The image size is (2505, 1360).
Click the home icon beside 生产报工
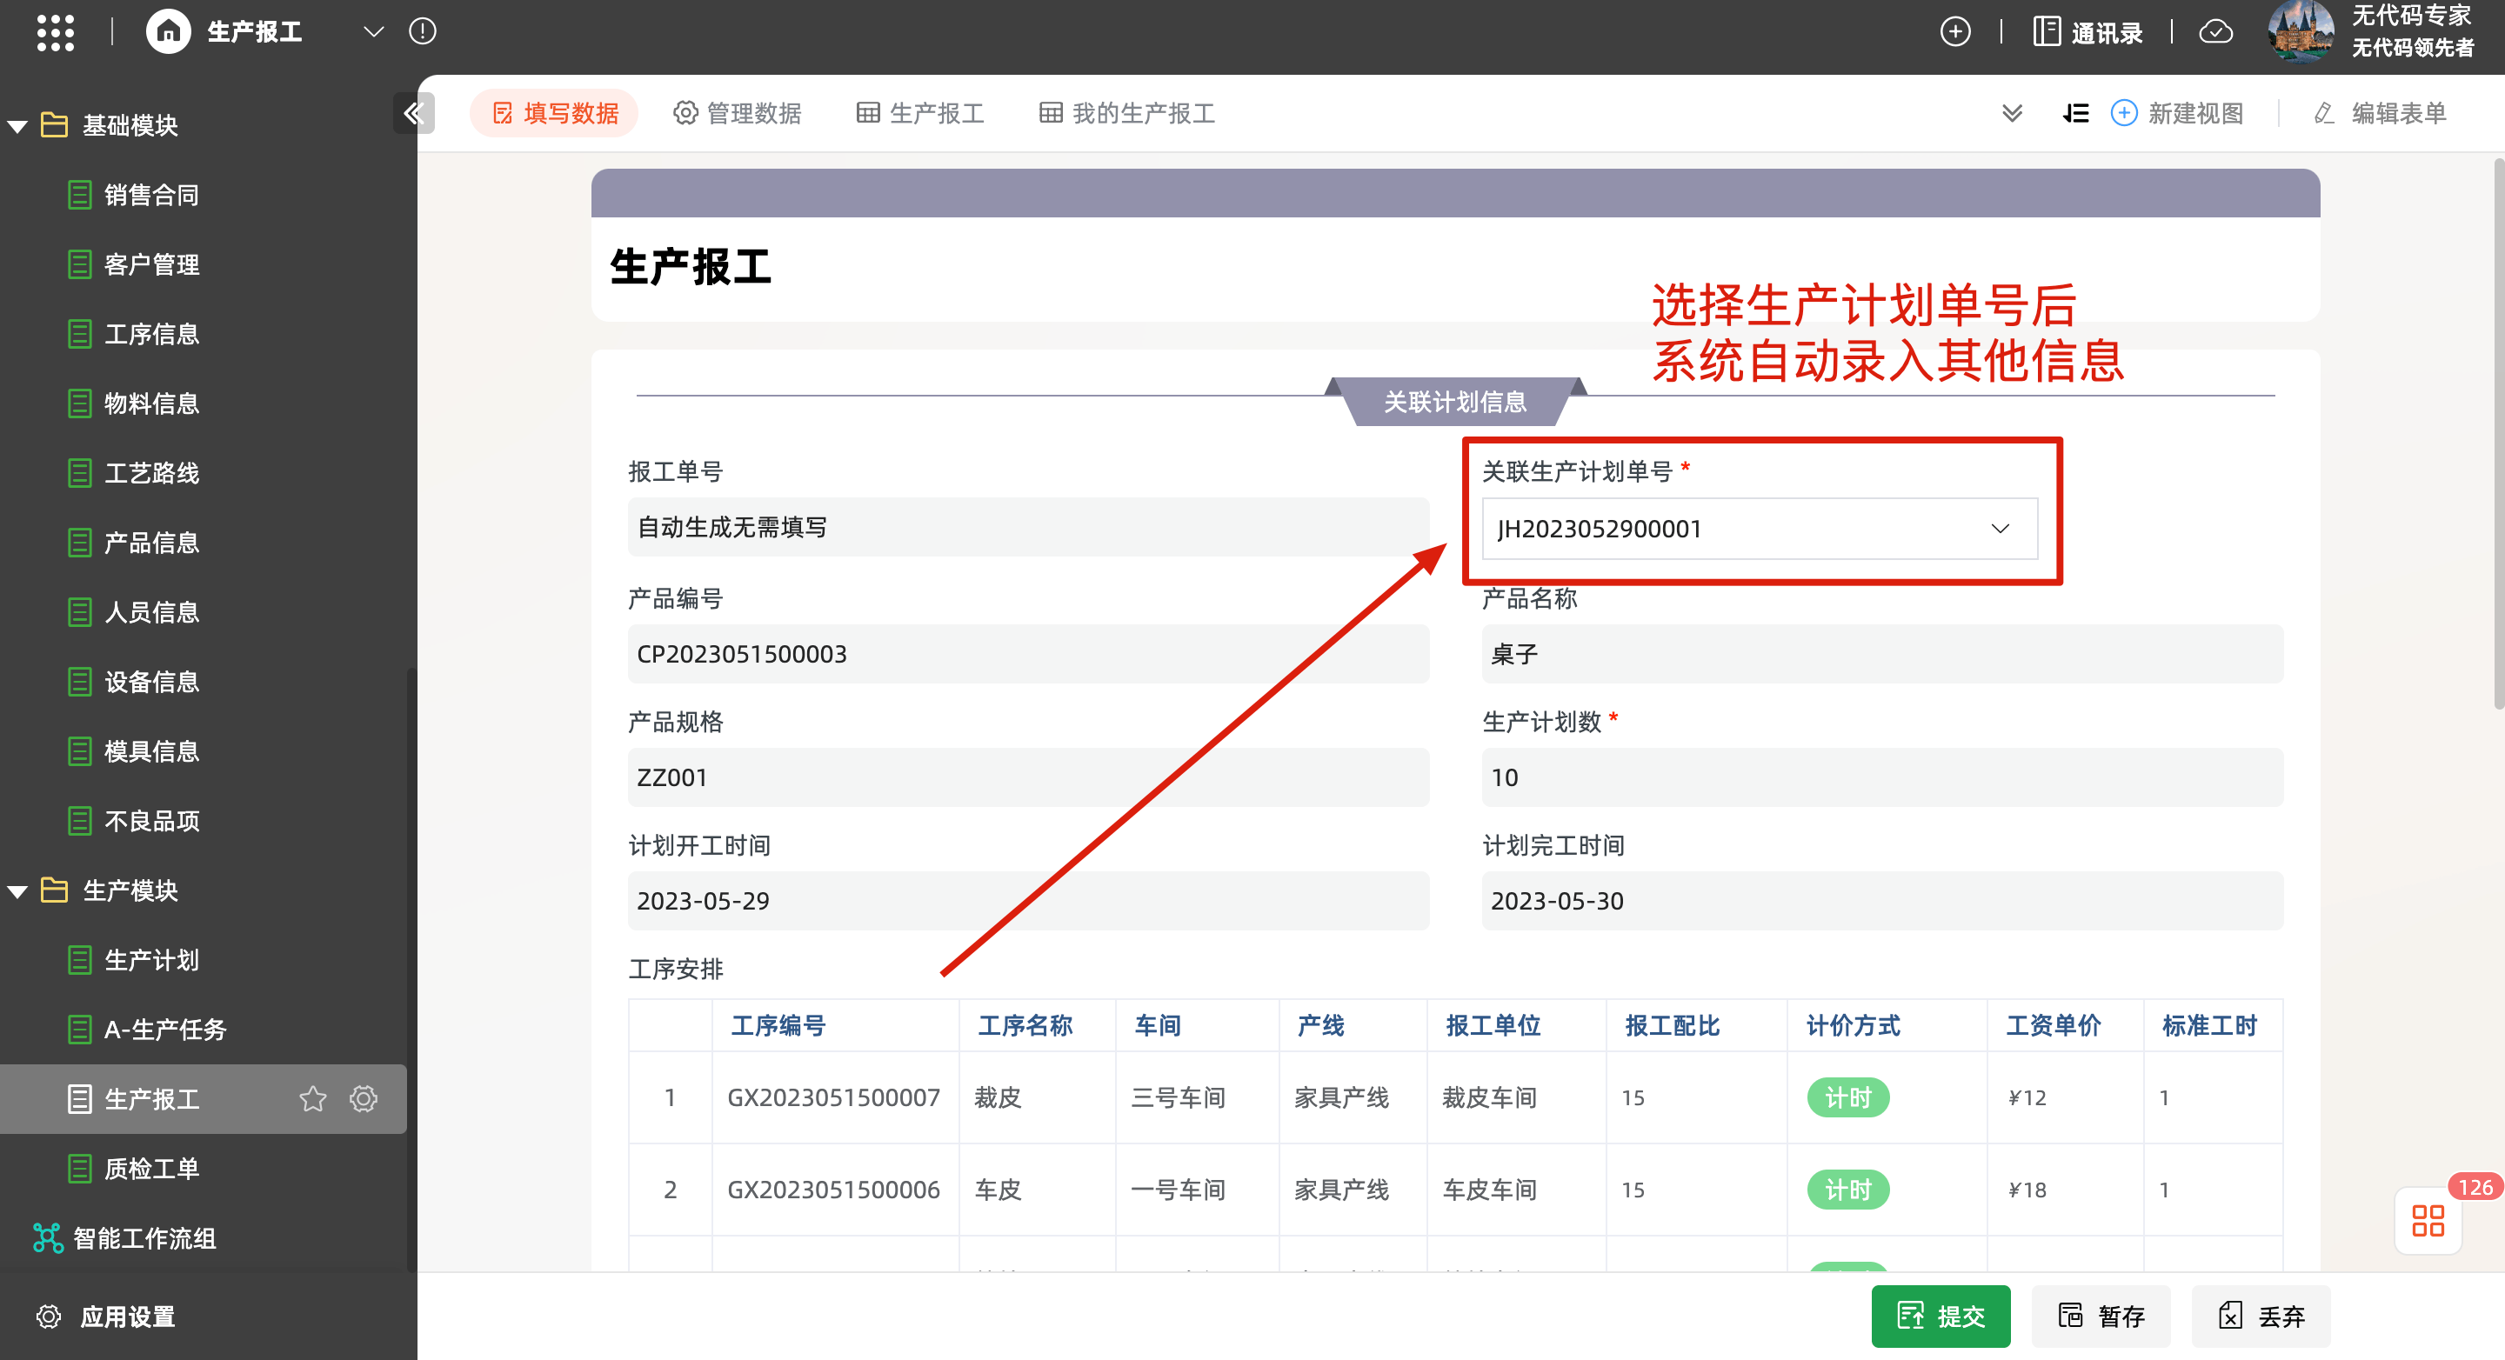point(168,32)
